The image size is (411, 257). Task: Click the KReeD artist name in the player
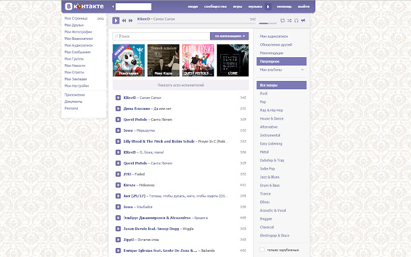click(143, 19)
